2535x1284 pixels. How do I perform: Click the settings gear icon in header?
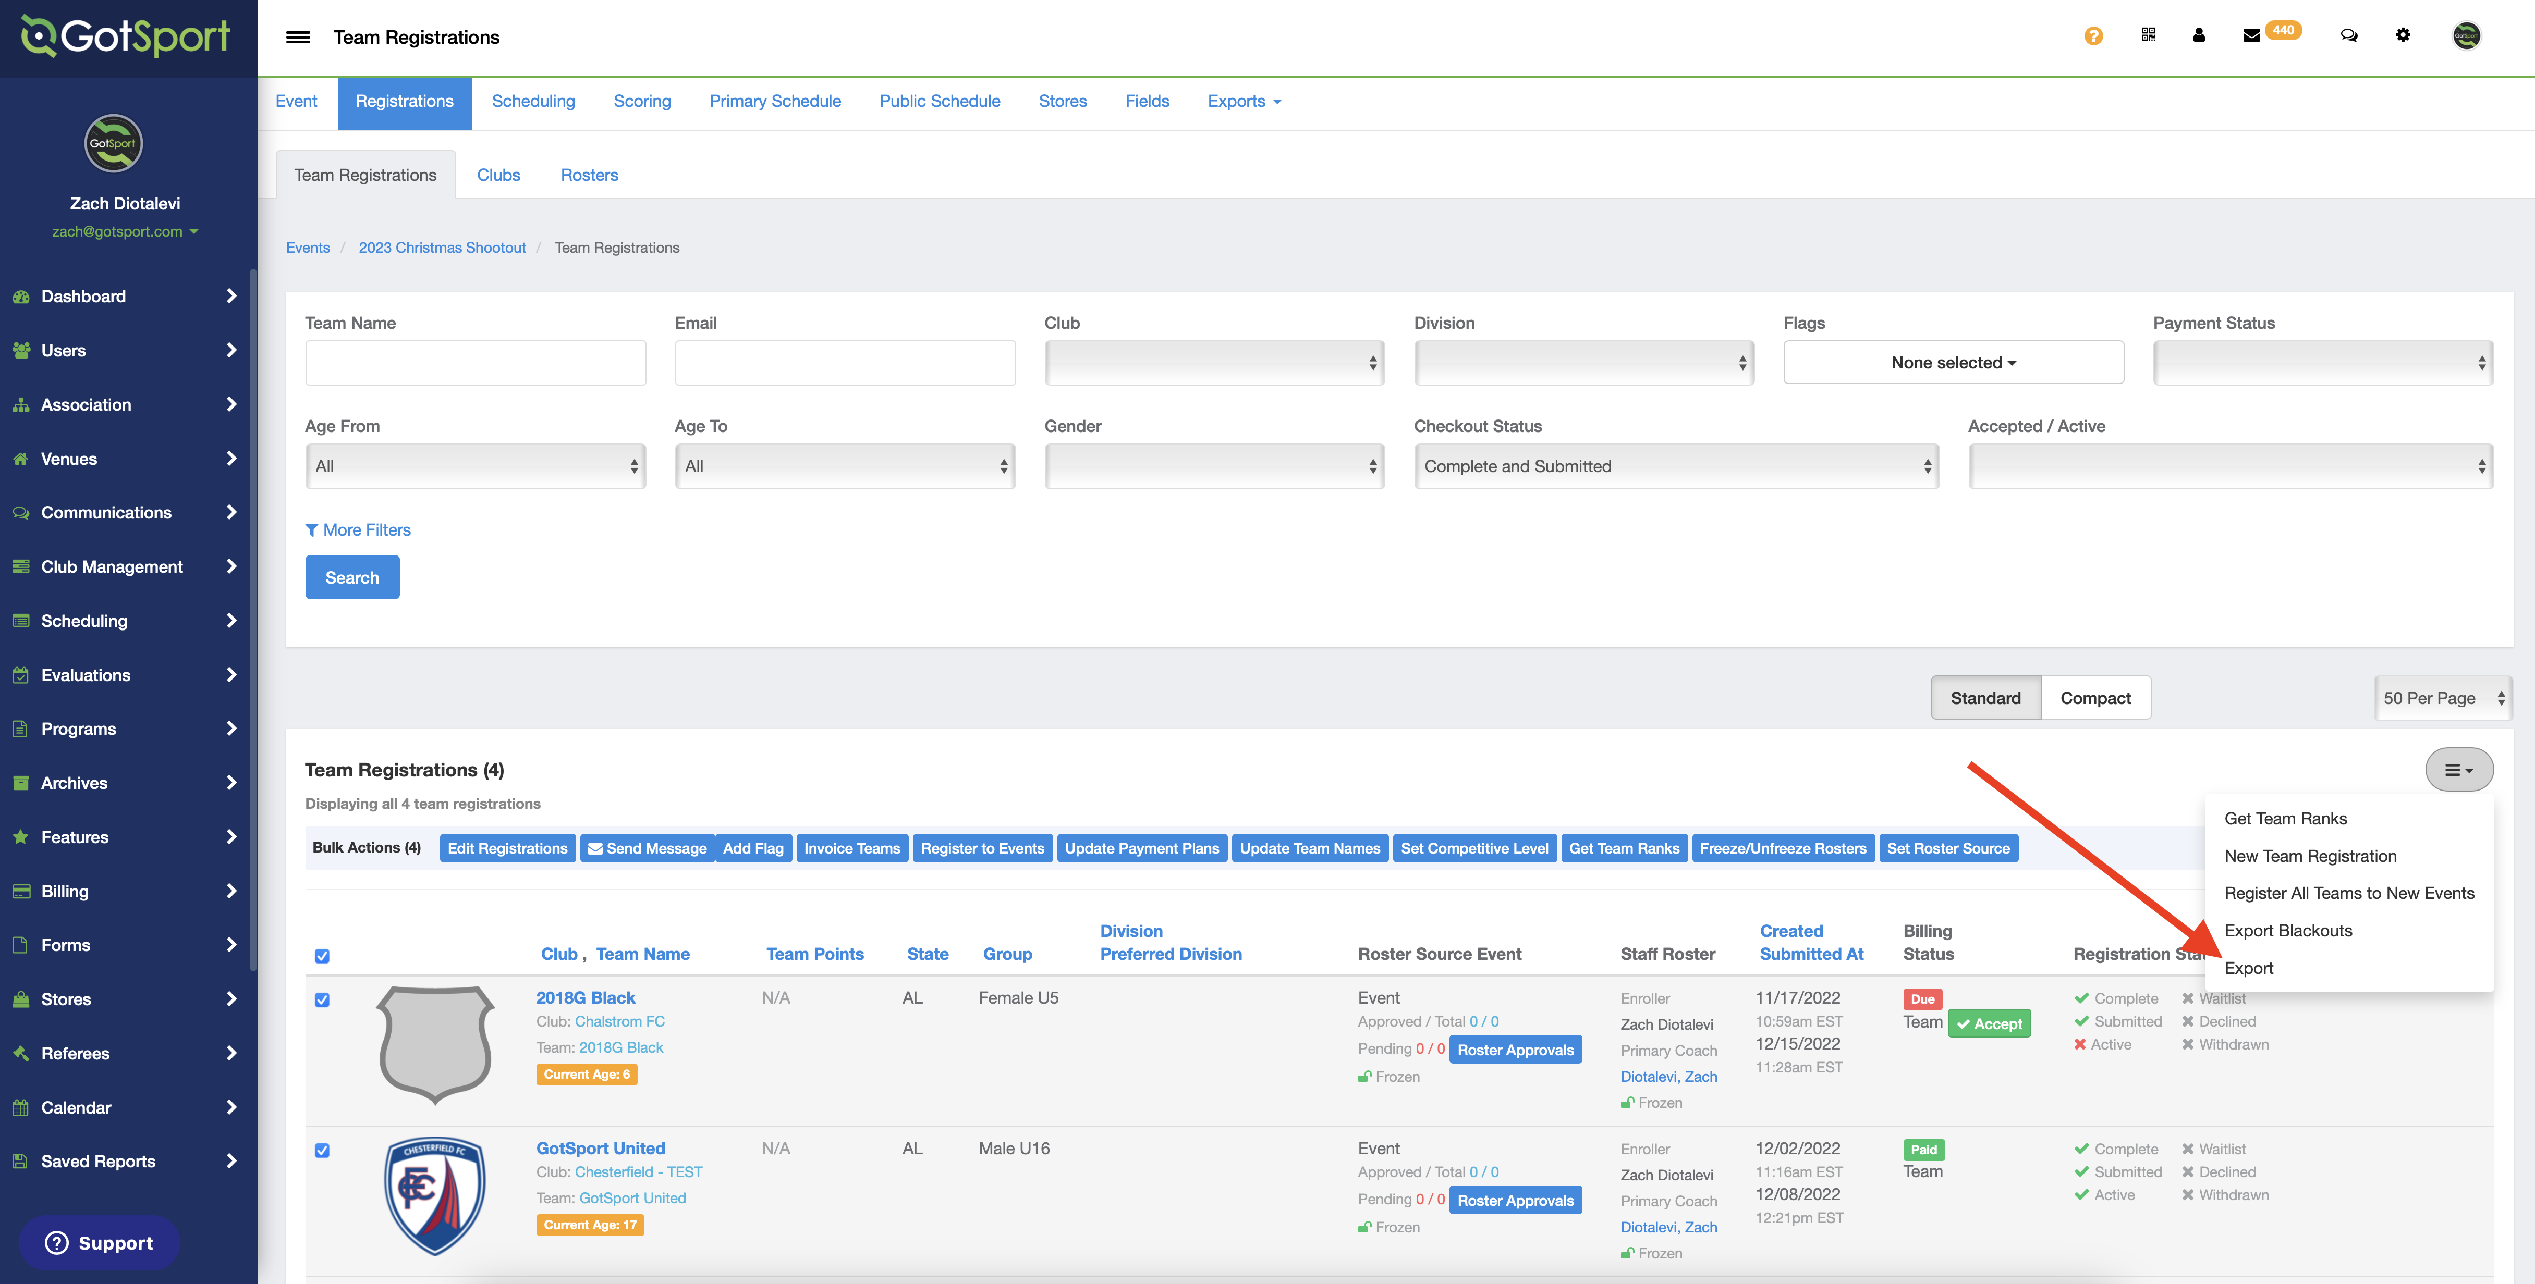(x=2402, y=35)
